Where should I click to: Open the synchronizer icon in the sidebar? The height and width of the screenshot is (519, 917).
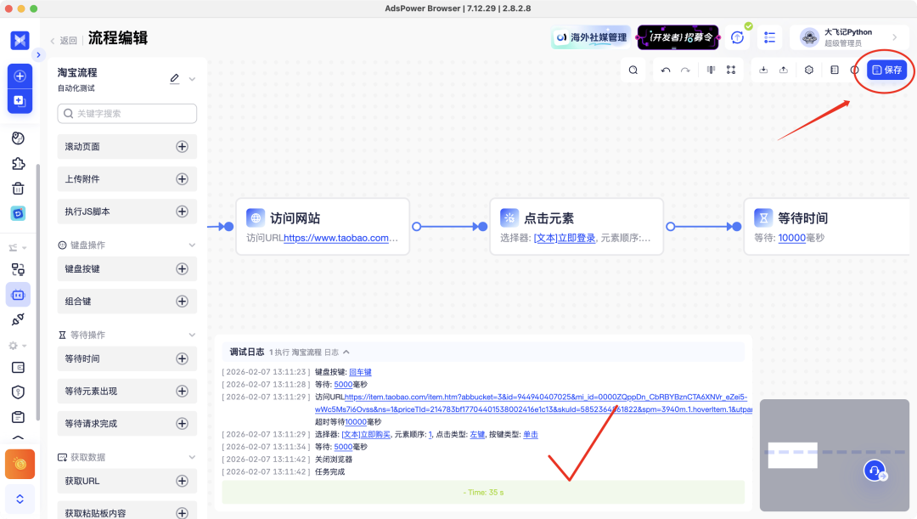18,269
